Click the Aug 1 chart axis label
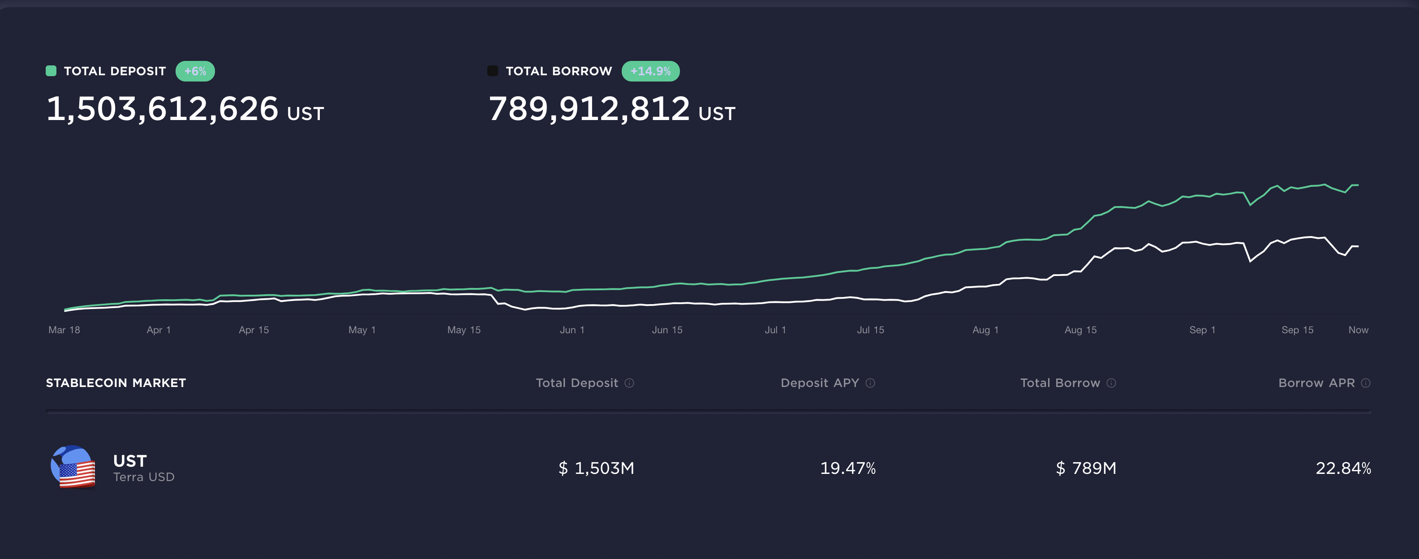 [985, 330]
